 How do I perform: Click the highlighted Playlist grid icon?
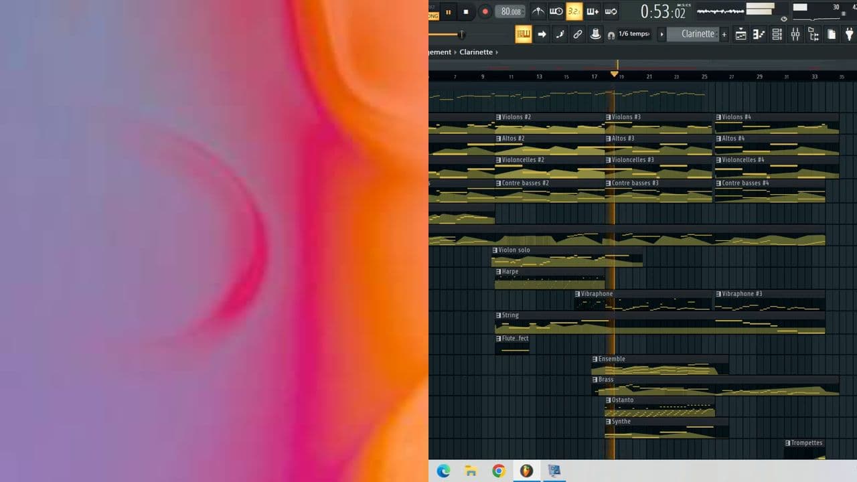pos(524,33)
